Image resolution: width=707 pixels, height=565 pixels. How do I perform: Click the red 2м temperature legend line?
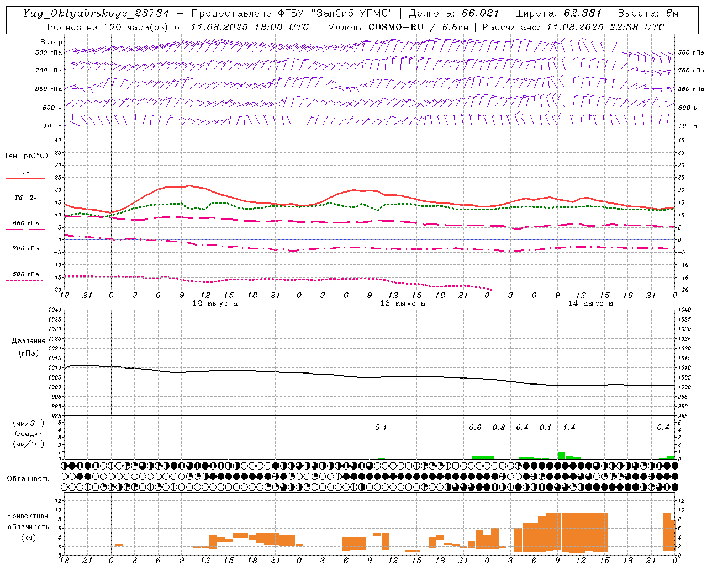pyautogui.click(x=25, y=178)
